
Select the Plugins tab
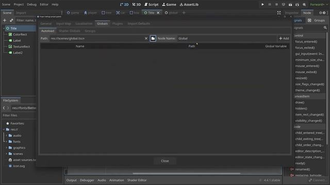[x=118, y=24]
